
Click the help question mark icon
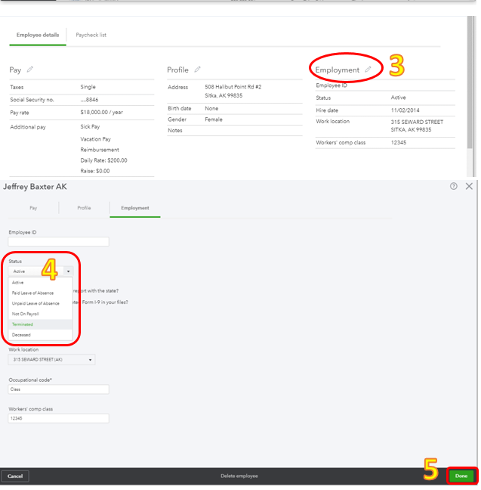(x=454, y=186)
